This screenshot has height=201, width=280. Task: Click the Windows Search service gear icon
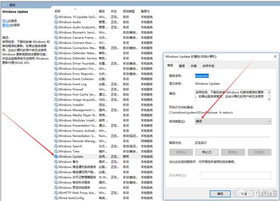coord(56,146)
